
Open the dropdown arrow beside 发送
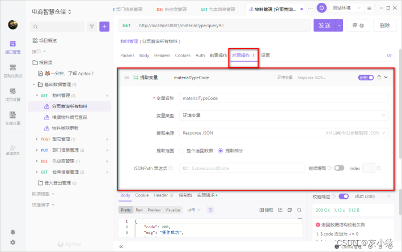(x=339, y=25)
